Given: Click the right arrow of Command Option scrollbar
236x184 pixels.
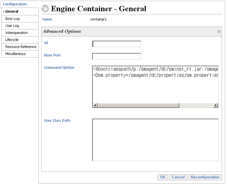Looking at the screenshot, I should pos(216,105).
